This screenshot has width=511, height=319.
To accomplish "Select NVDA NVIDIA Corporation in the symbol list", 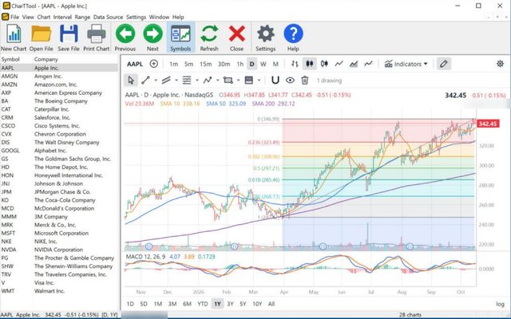I will pyautogui.click(x=59, y=250).
